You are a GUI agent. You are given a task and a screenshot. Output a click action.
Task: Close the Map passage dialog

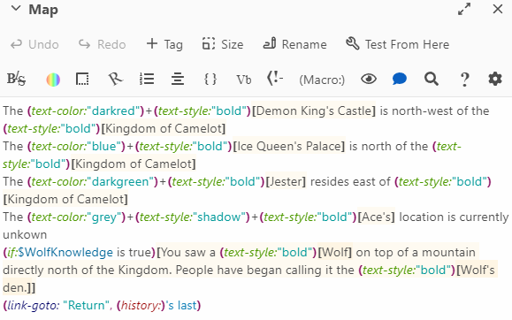coord(497,9)
